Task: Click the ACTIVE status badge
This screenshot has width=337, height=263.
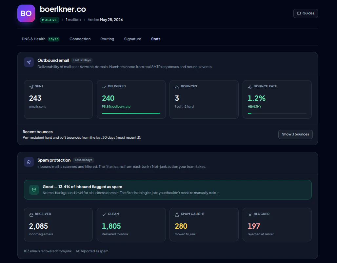Action: click(50, 20)
